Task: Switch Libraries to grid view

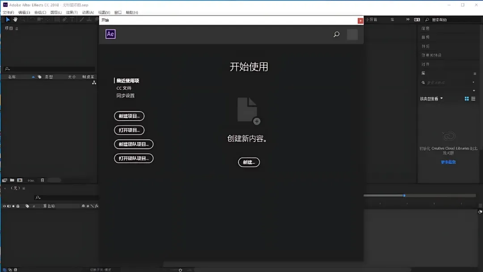Action: click(x=466, y=99)
